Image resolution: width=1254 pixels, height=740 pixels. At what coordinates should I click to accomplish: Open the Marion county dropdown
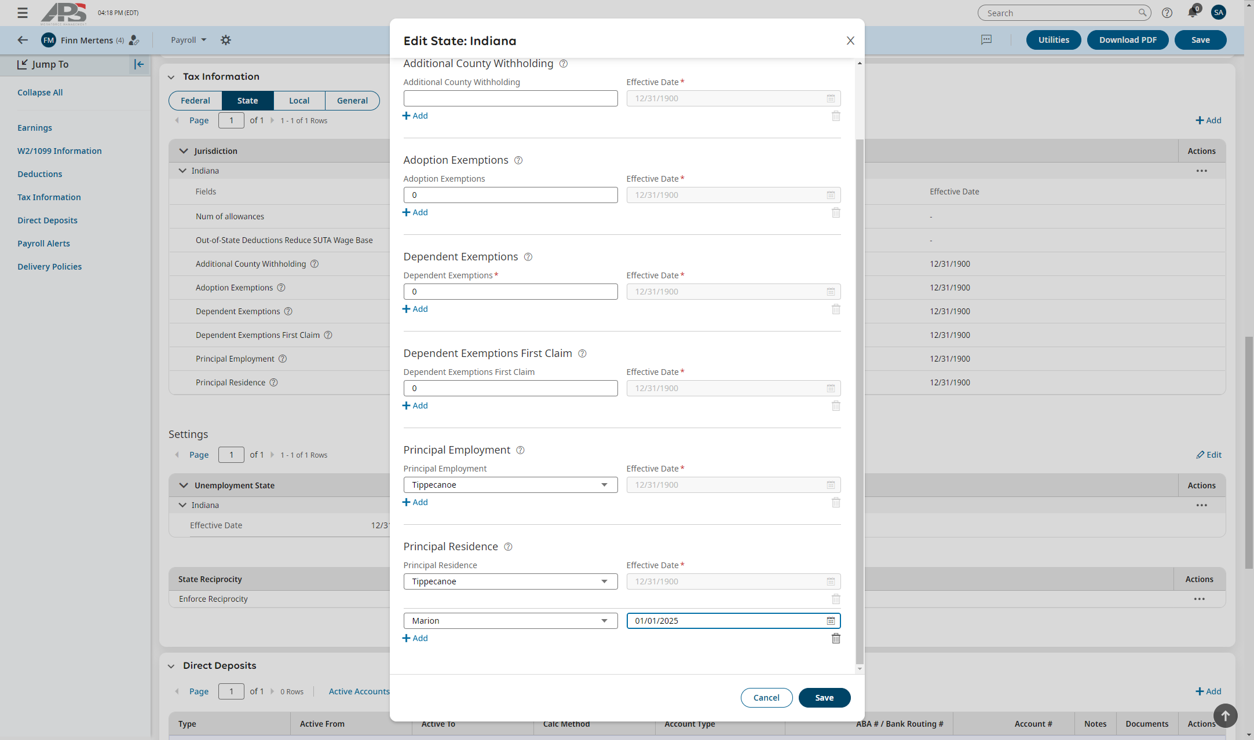tap(510, 621)
